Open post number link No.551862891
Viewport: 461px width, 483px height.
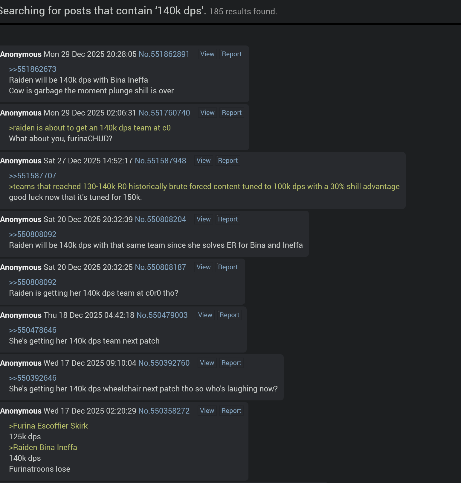[x=164, y=54]
